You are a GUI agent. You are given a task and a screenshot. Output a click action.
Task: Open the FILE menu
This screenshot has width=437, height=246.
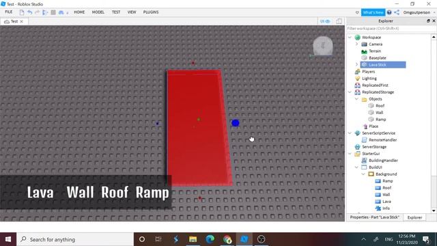pos(9,12)
